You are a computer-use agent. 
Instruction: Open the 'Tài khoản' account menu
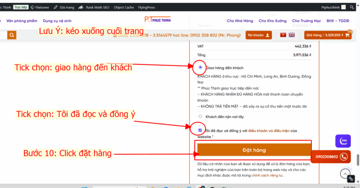(x=259, y=35)
